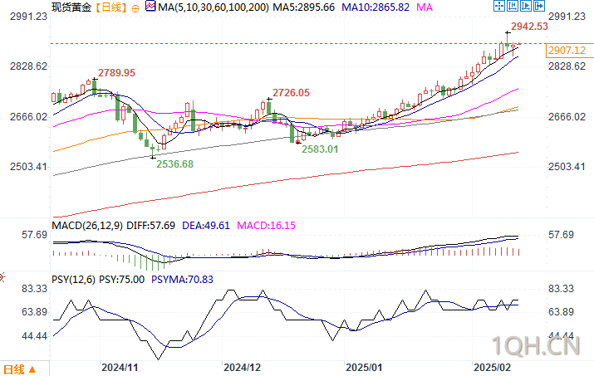Click the crosshair cursor tool icon

coord(499,6)
